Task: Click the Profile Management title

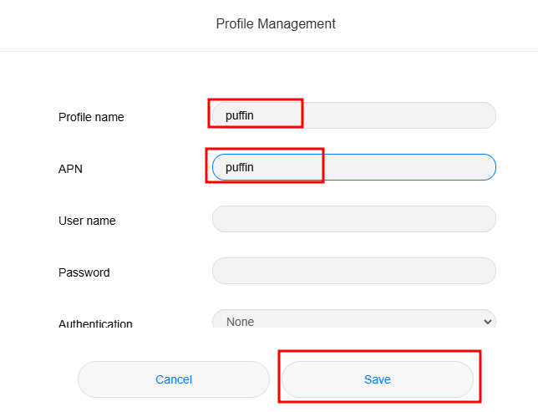Action: click(276, 24)
